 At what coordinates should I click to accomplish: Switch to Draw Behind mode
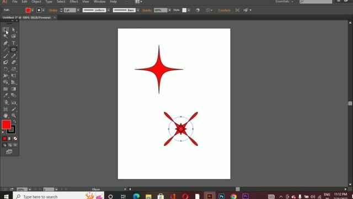pos(10,145)
